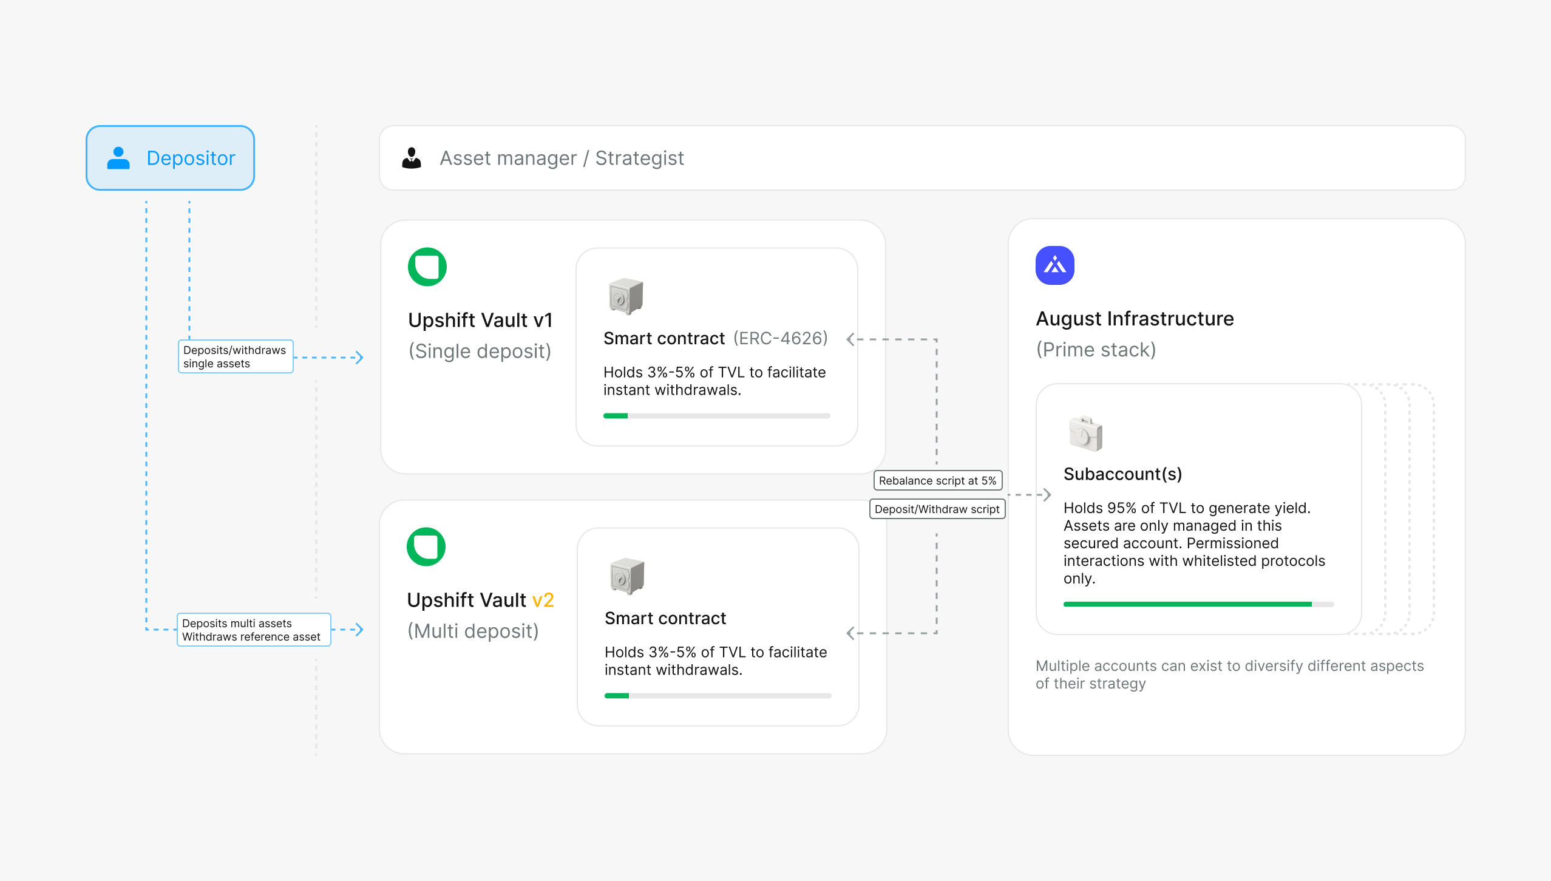Click the Rebalance script at 5% label

(x=937, y=480)
